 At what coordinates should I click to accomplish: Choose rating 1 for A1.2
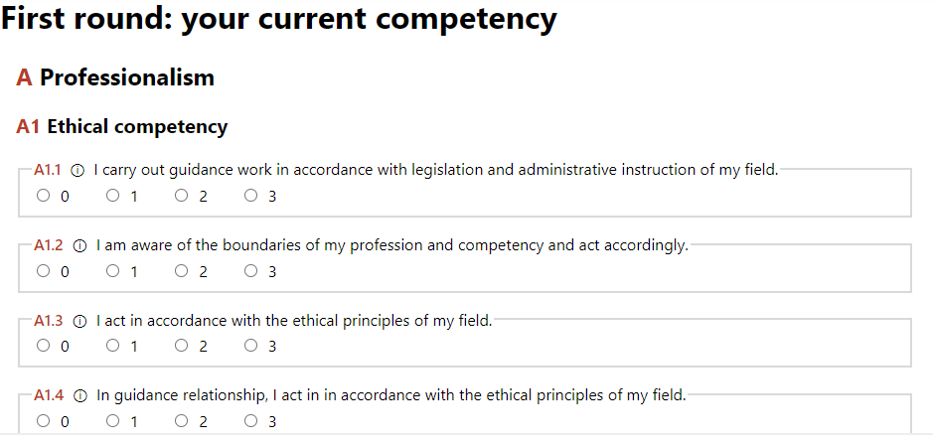(112, 271)
